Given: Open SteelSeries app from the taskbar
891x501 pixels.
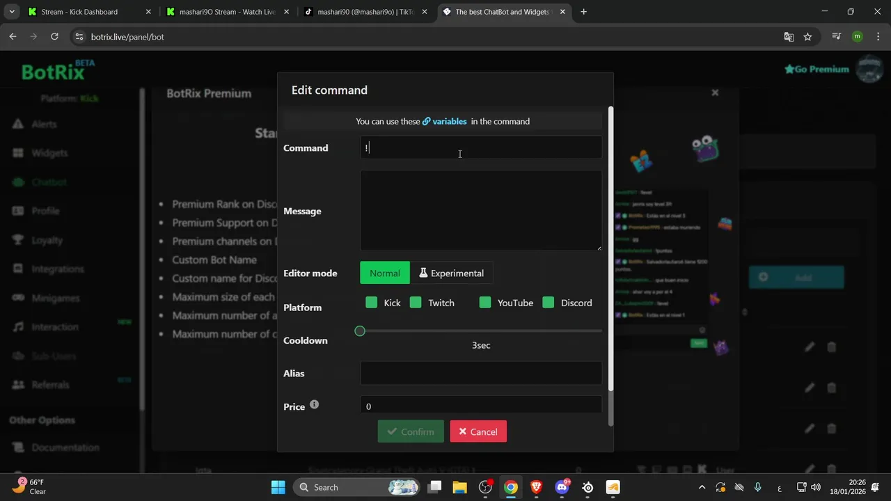Looking at the screenshot, I should pos(588,487).
